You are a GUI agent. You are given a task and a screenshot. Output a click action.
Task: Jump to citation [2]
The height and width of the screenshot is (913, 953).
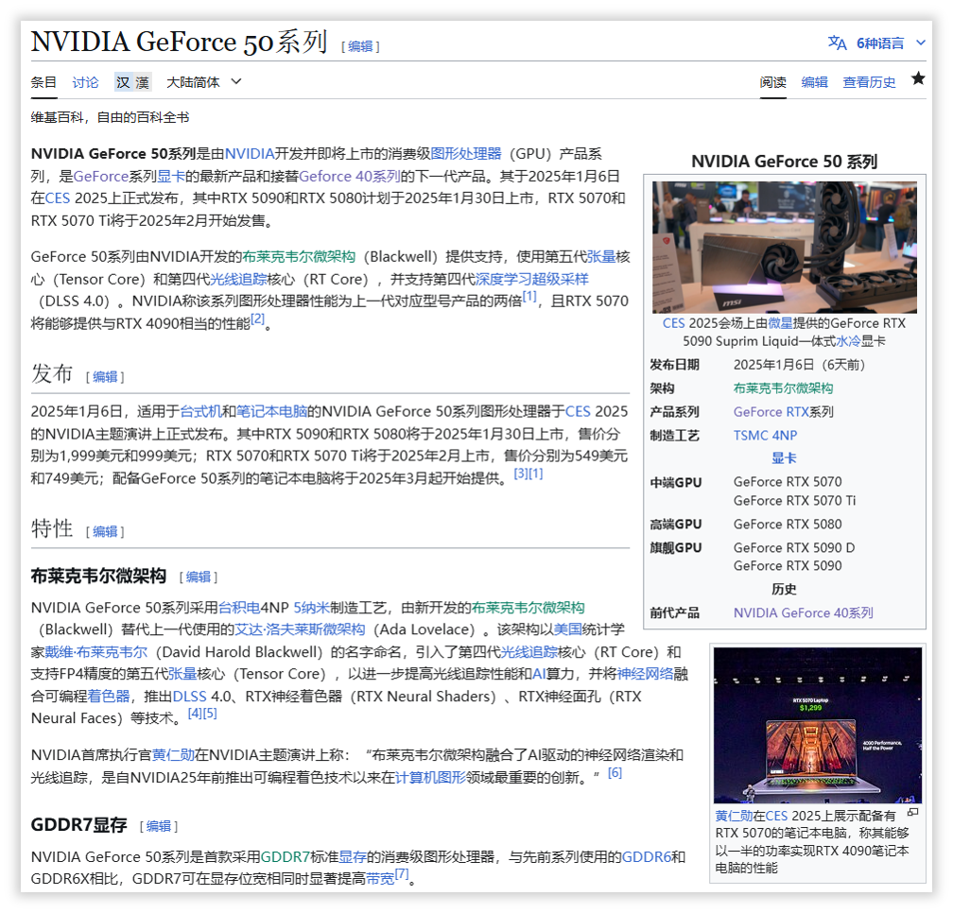(x=258, y=319)
